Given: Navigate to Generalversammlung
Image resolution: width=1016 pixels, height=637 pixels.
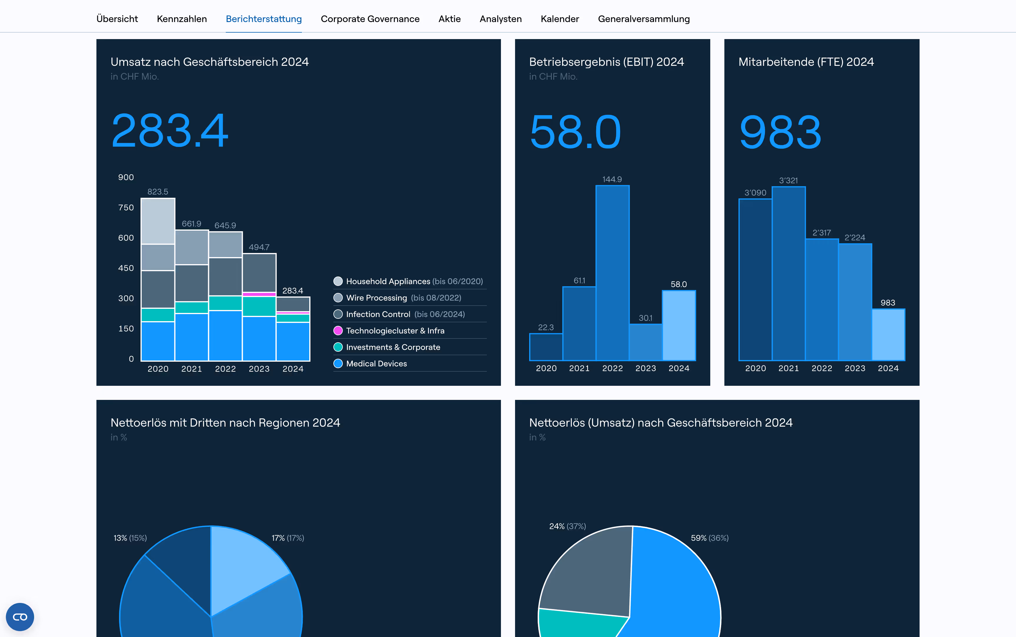Looking at the screenshot, I should 644,19.
